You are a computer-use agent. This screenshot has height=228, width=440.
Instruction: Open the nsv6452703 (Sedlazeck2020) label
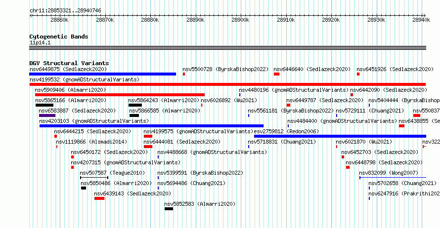pos(380,152)
